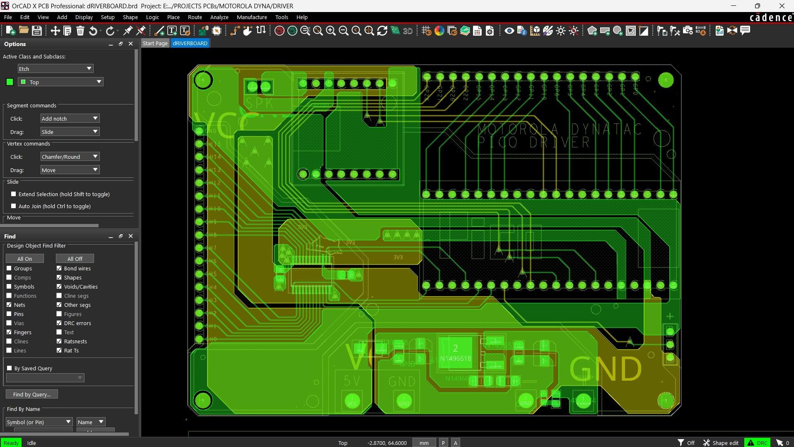Toggle the Groups find filter checkbox
The width and height of the screenshot is (794, 447).
(x=9, y=268)
